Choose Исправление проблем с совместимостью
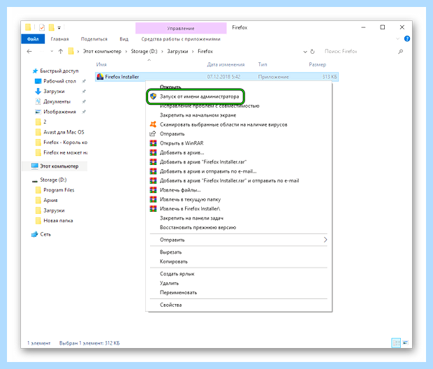433x369 pixels. [210, 106]
